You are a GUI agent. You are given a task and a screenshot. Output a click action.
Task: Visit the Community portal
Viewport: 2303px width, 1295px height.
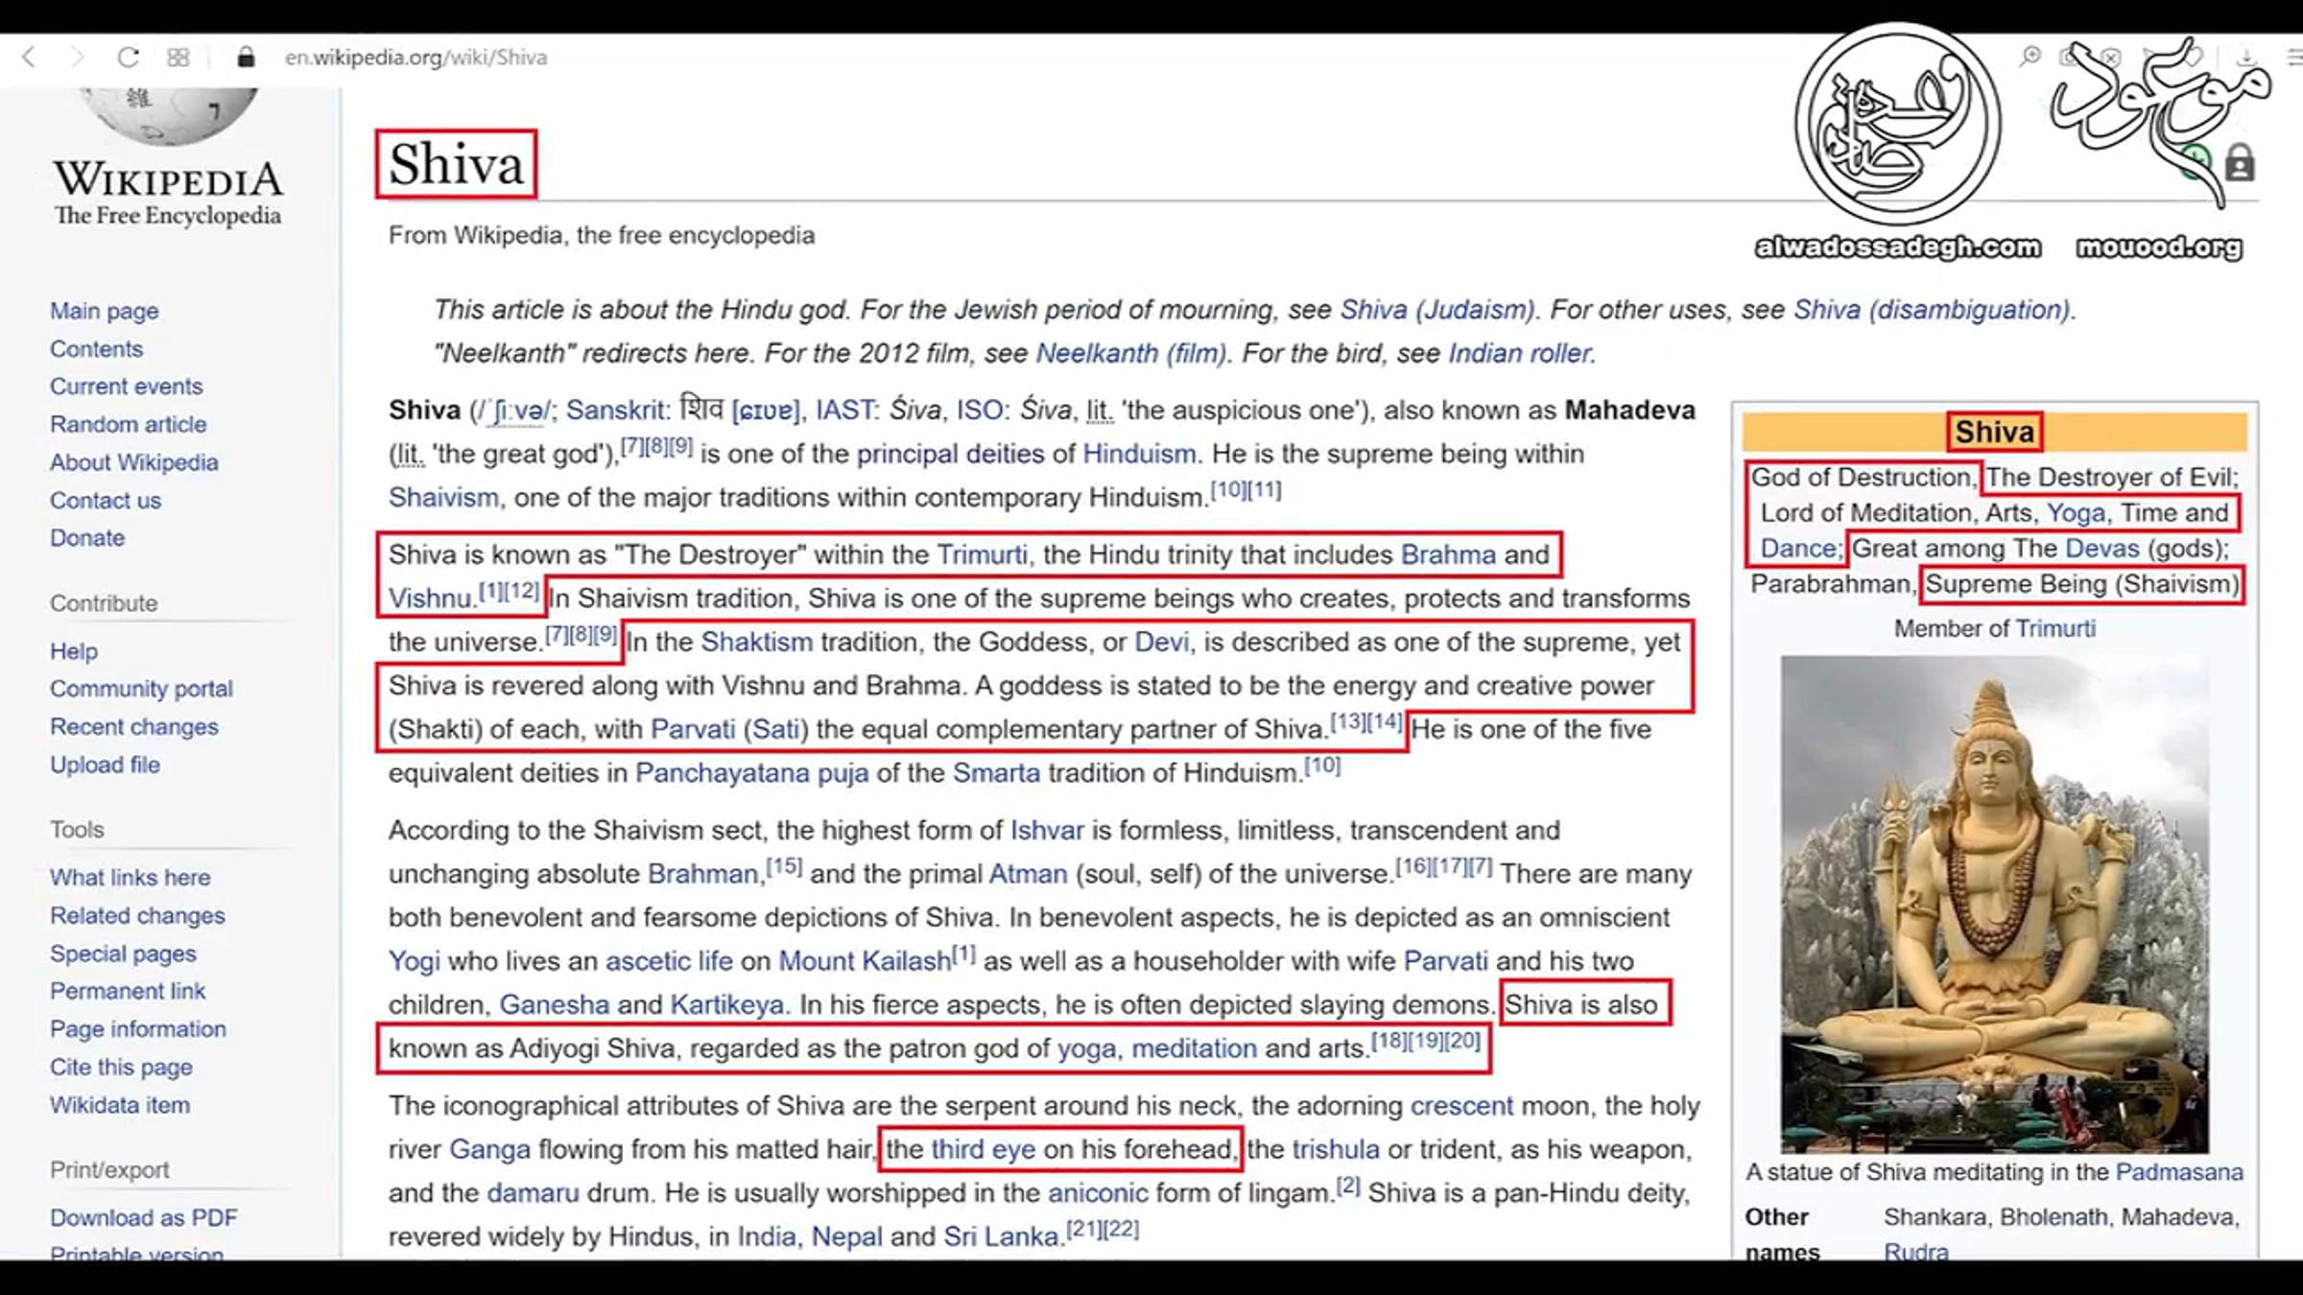point(141,689)
